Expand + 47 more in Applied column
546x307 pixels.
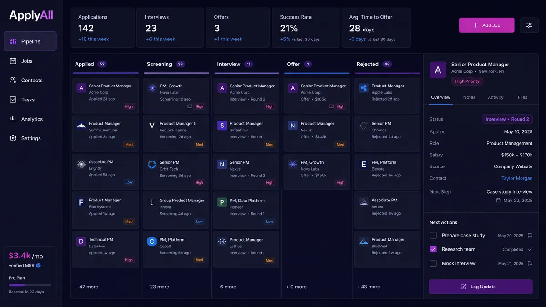click(86, 287)
